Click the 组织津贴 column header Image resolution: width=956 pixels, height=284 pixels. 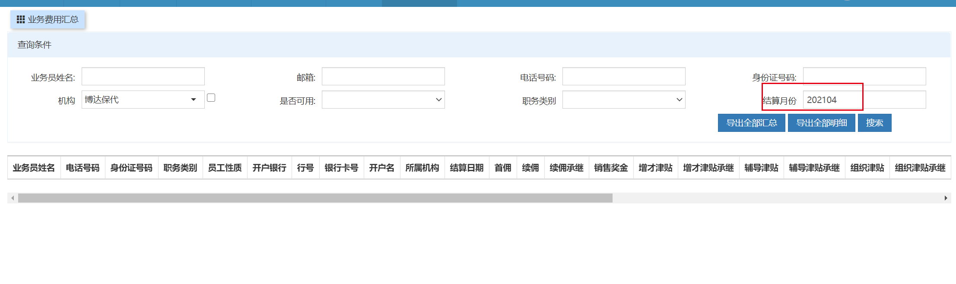click(x=867, y=168)
